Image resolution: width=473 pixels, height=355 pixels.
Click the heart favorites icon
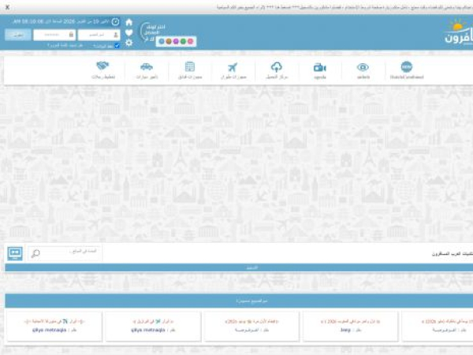pyautogui.click(x=128, y=32)
